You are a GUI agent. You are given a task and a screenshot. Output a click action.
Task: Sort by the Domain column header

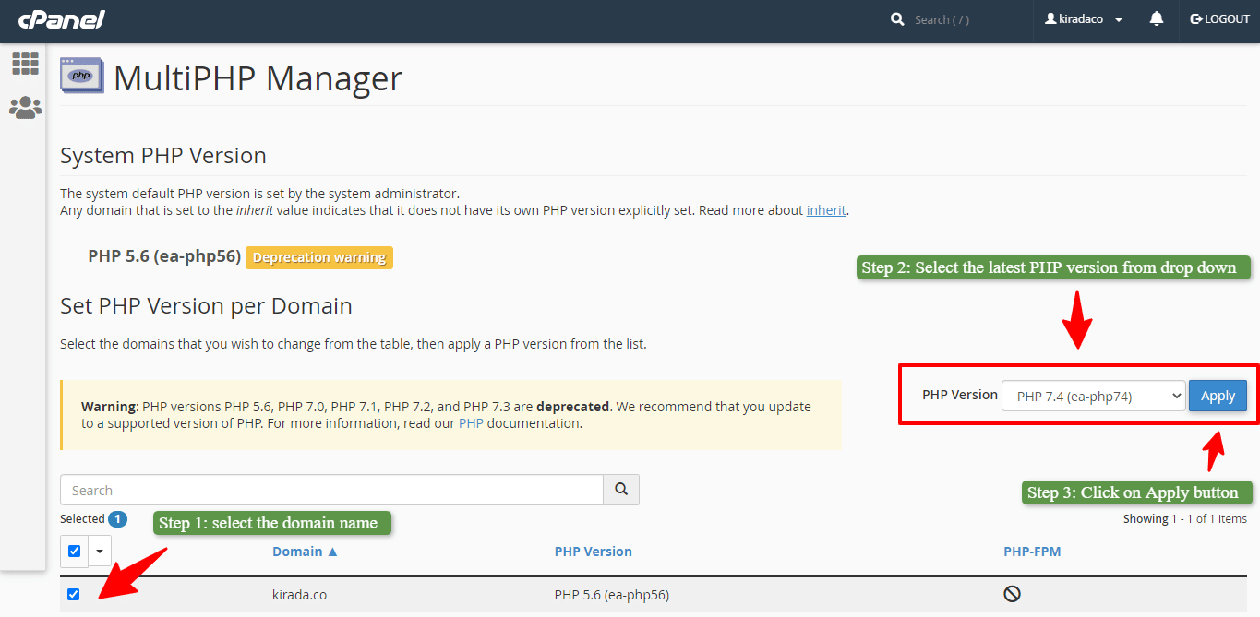[x=306, y=552]
